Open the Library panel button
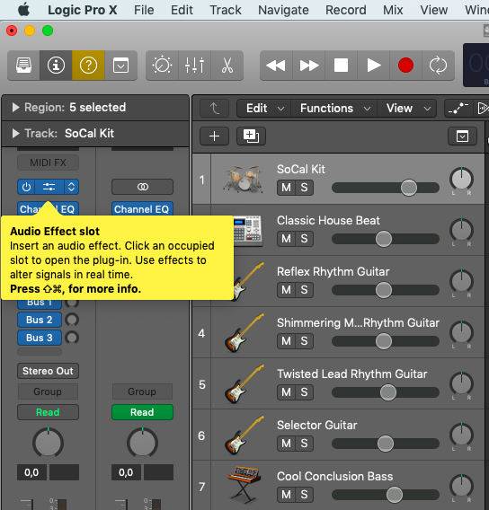The width and height of the screenshot is (489, 510). pos(23,66)
